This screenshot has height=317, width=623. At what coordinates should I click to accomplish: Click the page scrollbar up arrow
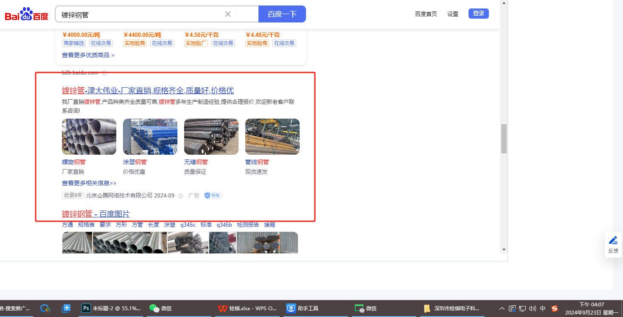point(504,3)
